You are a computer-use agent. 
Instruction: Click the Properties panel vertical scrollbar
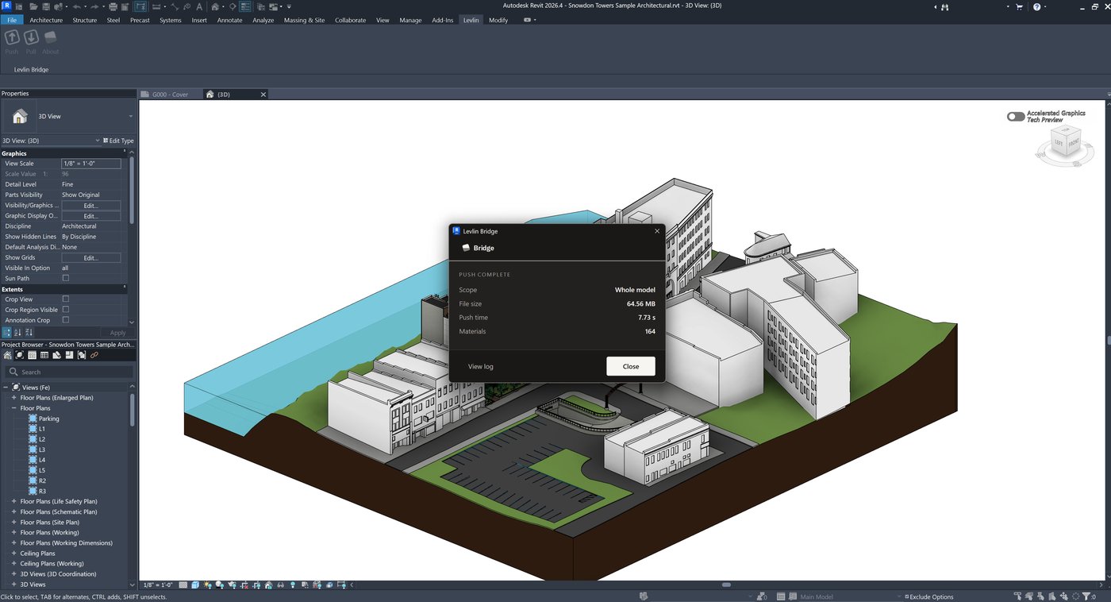click(x=132, y=191)
